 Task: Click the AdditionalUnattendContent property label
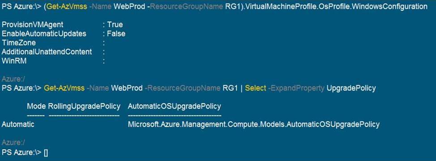pyautogui.click(x=47, y=52)
